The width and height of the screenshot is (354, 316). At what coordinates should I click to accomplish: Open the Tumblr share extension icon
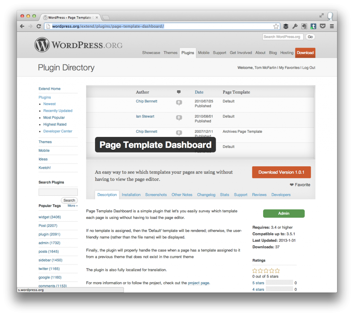[x=313, y=26]
